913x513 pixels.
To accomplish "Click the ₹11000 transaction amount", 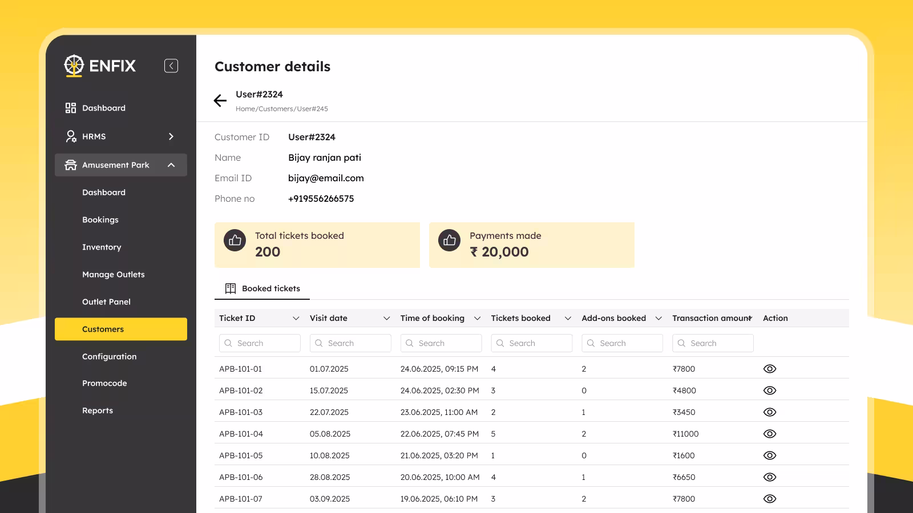I will [x=685, y=434].
